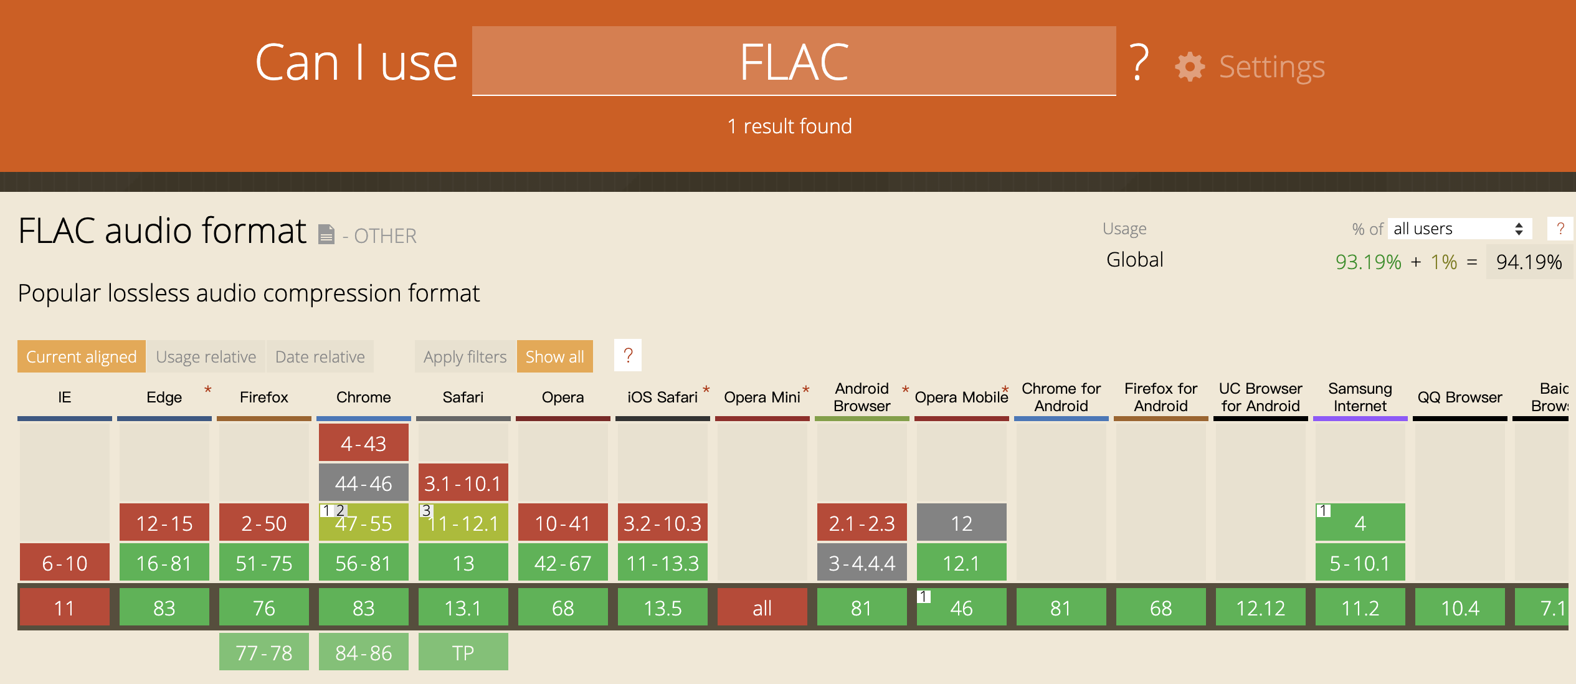Click the FLAC search input field

(x=794, y=61)
